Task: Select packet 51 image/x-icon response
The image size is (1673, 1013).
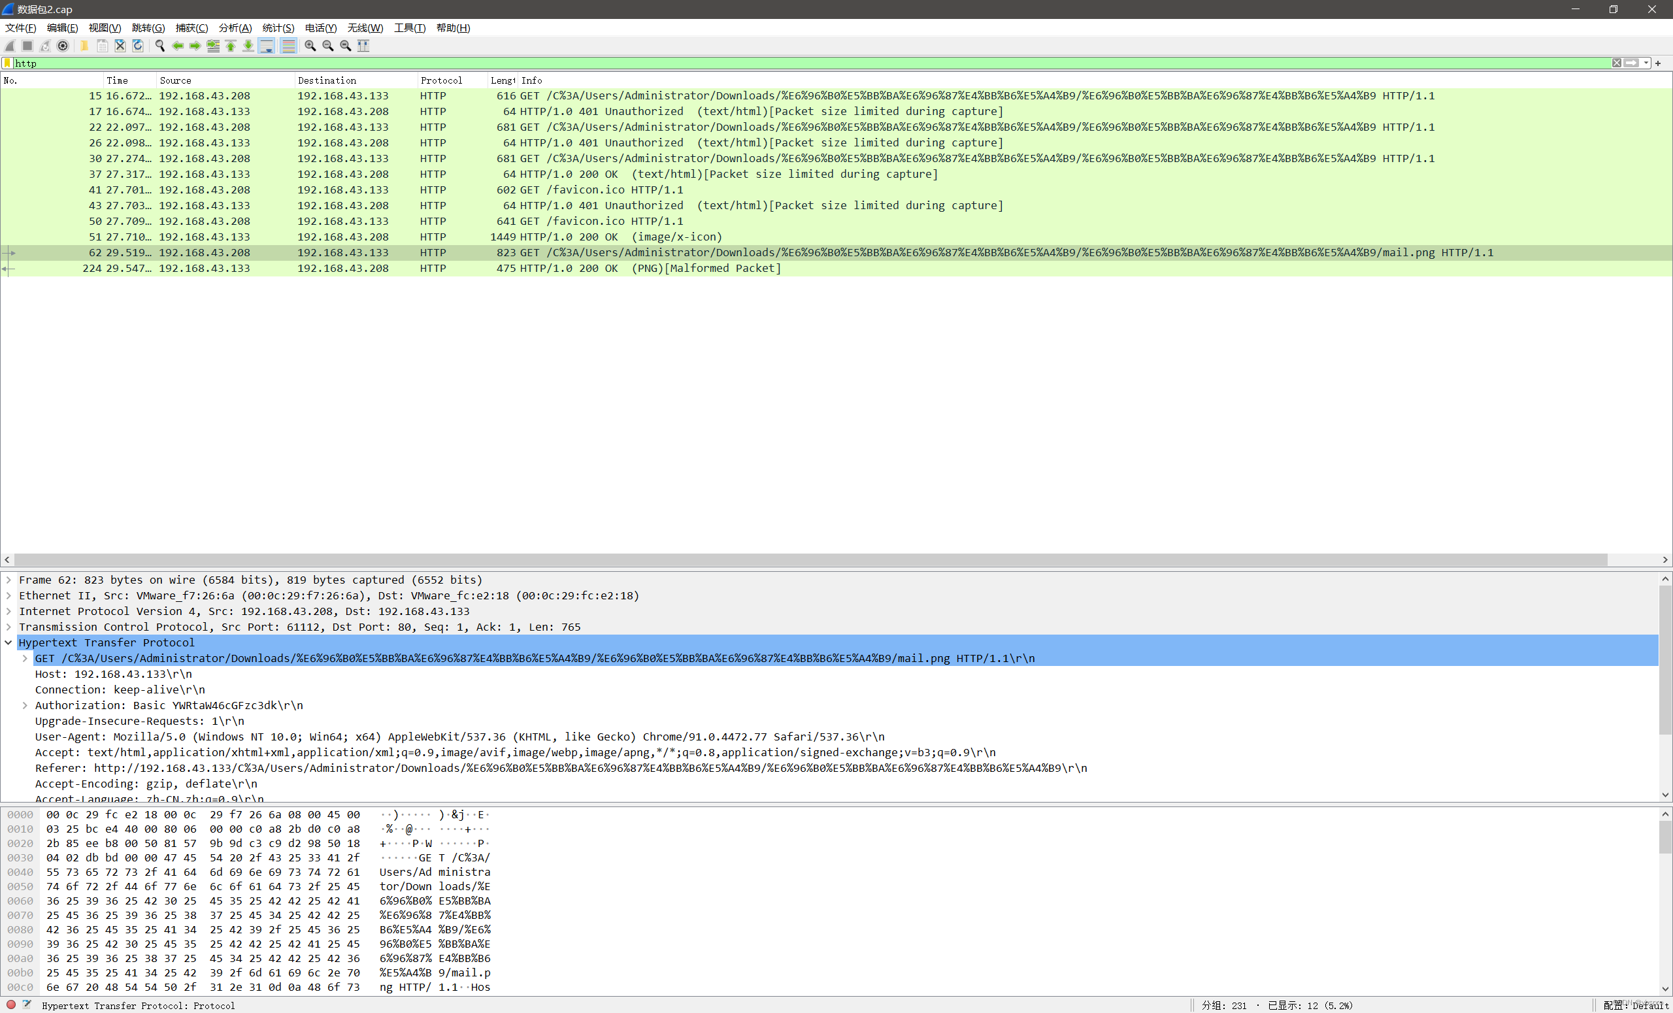Action: pos(835,237)
